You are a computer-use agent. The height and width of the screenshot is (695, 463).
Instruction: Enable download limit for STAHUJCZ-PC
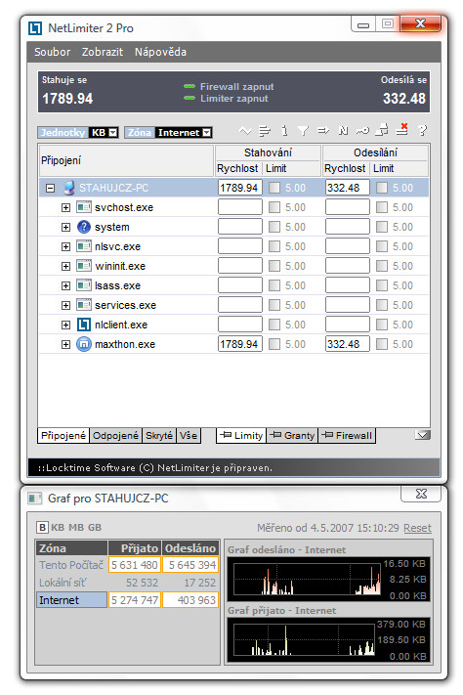click(x=274, y=188)
